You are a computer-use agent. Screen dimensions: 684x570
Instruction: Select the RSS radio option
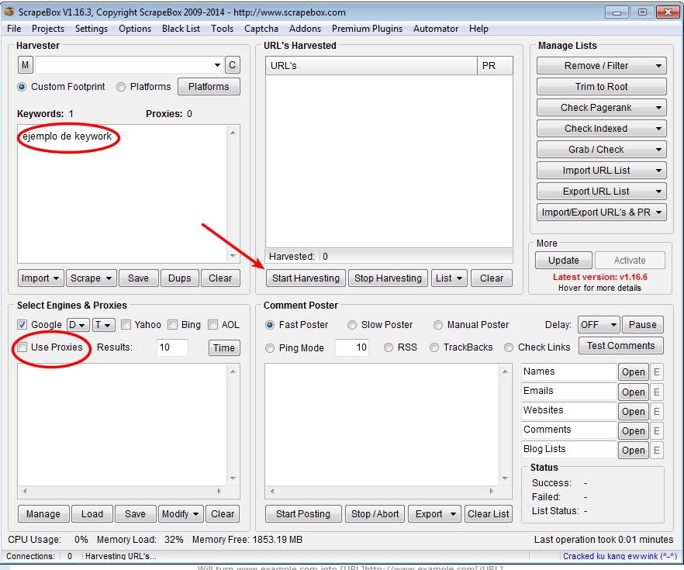tap(389, 347)
